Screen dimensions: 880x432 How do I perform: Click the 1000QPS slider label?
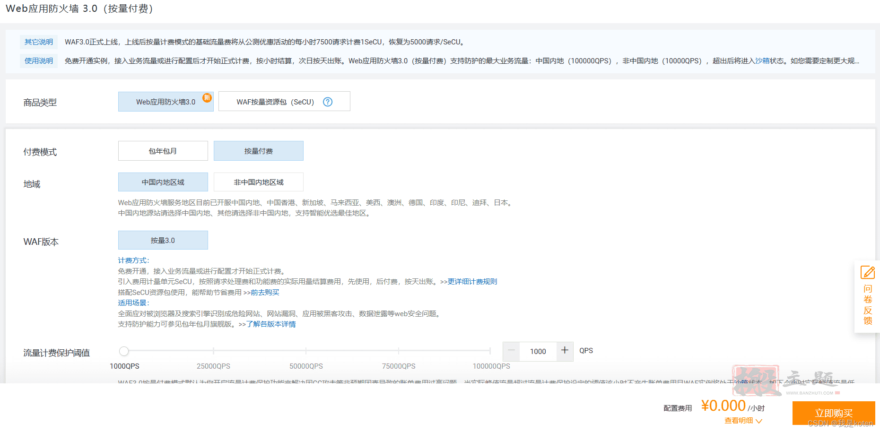[124, 366]
